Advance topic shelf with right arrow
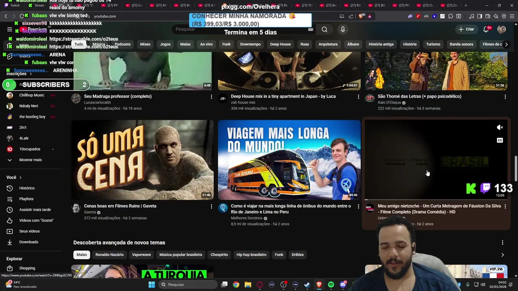Image resolution: width=518 pixels, height=291 pixels. pos(503,255)
